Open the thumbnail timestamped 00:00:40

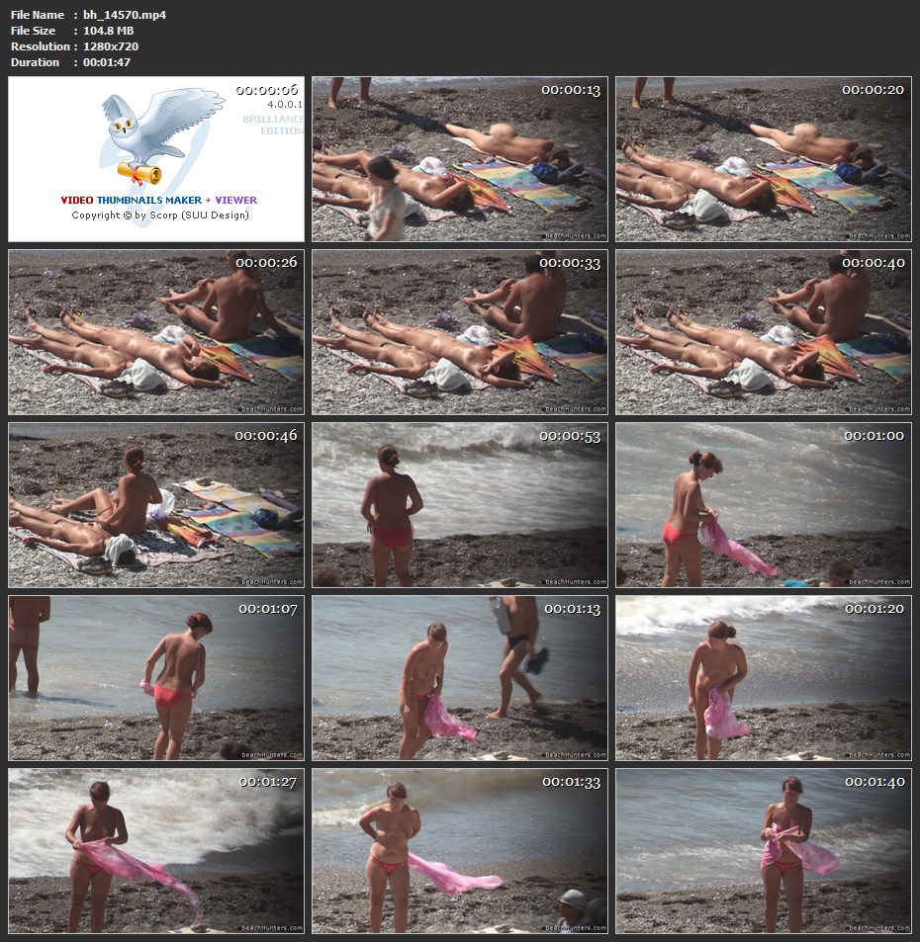tap(763, 332)
